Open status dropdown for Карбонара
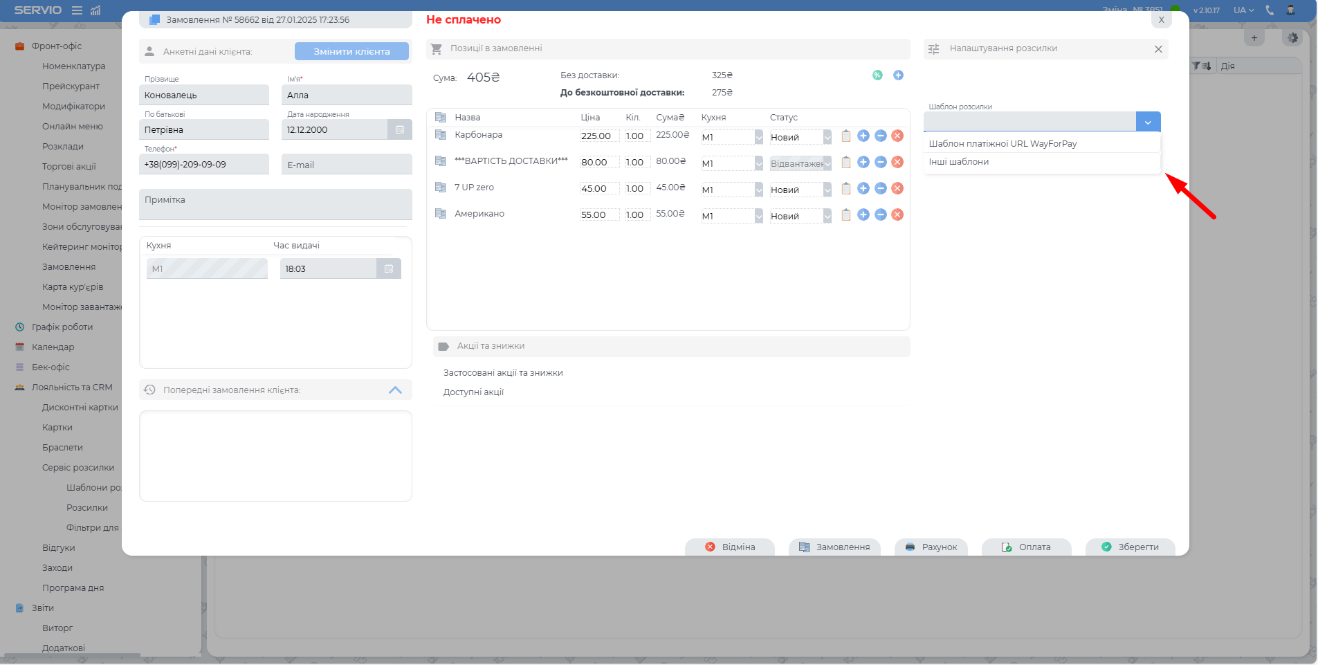Viewport: 1318px width, 665px height. tap(827, 137)
